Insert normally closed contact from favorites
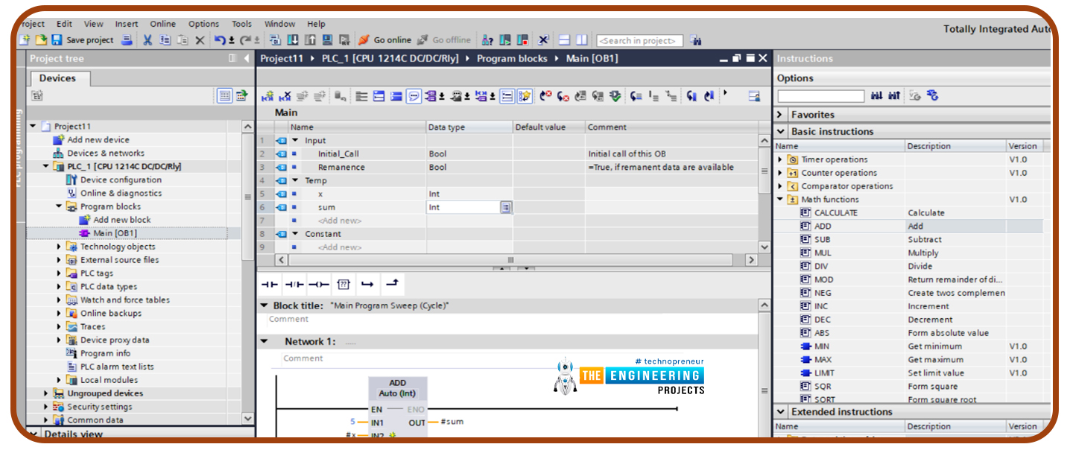This screenshot has height=450, width=1067. 294,285
